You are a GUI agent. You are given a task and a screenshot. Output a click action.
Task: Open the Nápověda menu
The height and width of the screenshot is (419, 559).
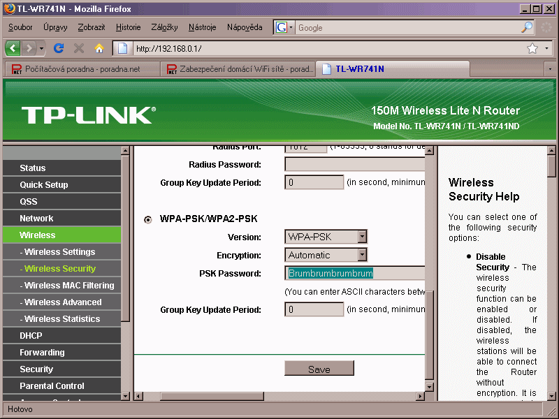click(x=245, y=27)
